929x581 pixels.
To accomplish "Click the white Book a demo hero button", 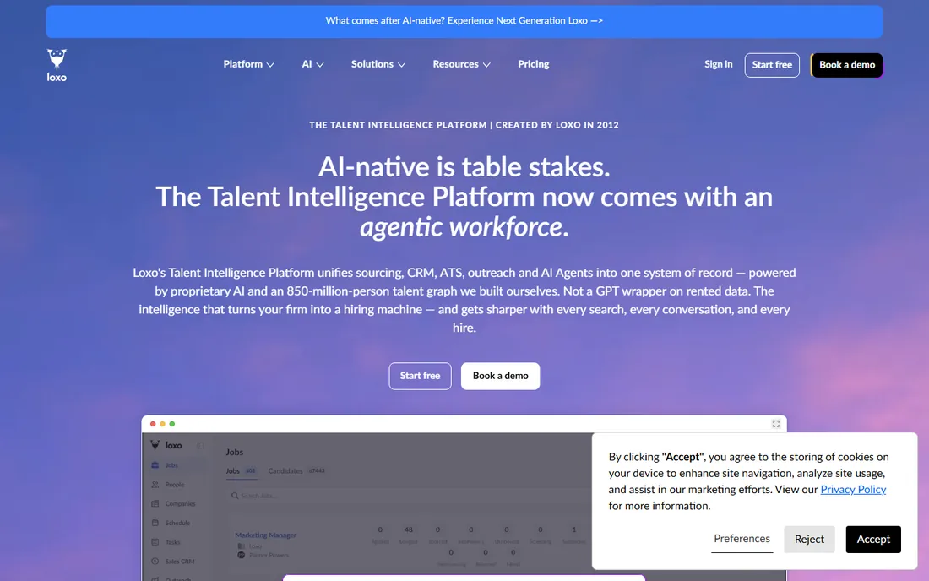I will tap(500, 376).
